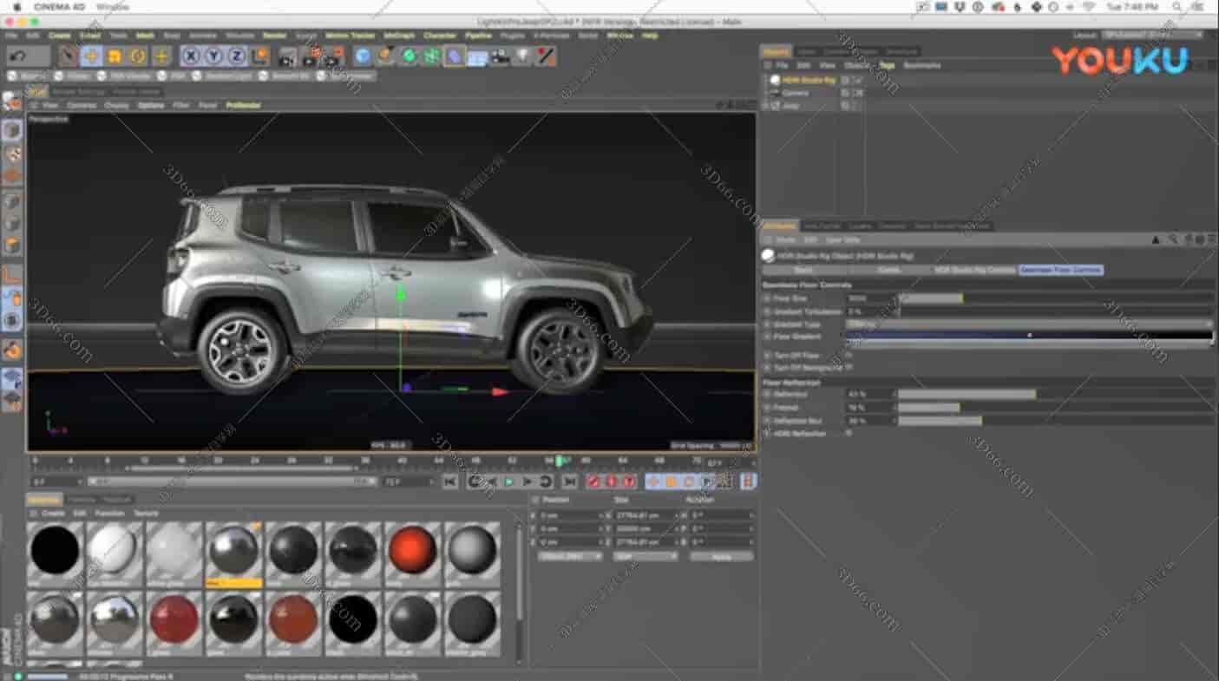
Task: Click Create in the Material Manager
Action: point(52,513)
